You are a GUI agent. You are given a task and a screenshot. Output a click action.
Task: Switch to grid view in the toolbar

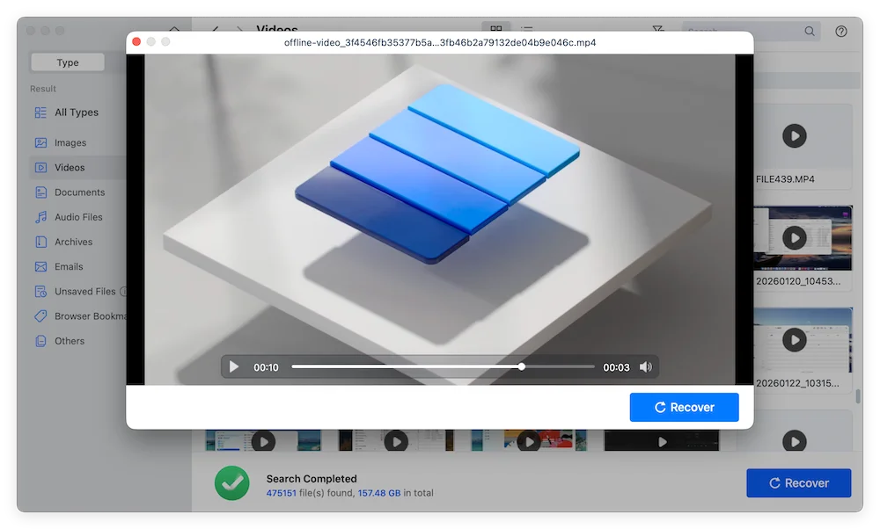click(x=496, y=28)
